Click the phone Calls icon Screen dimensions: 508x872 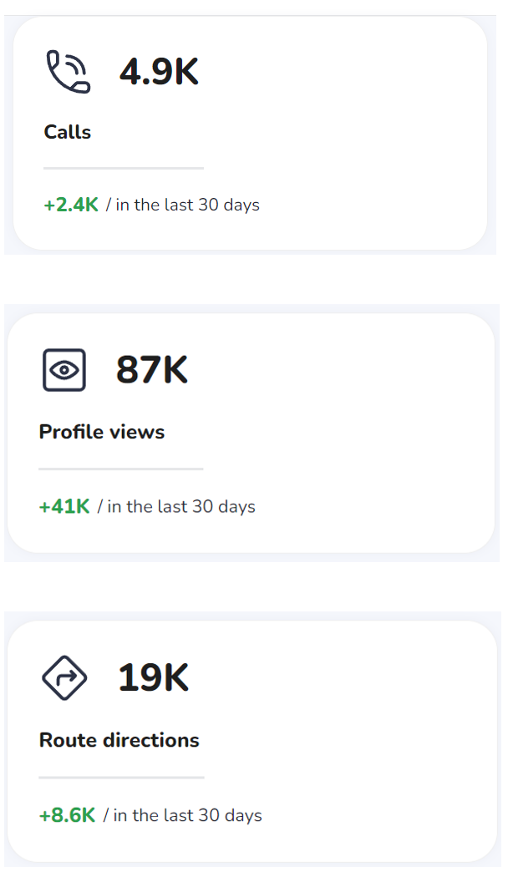click(x=68, y=71)
